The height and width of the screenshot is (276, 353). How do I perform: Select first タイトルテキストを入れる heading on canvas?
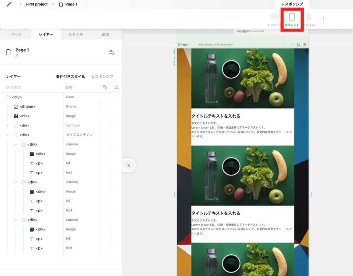coord(216,116)
